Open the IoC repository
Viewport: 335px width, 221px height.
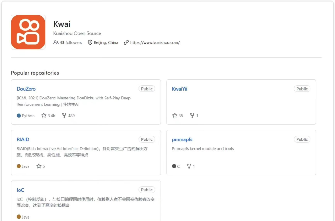[x=20, y=190]
